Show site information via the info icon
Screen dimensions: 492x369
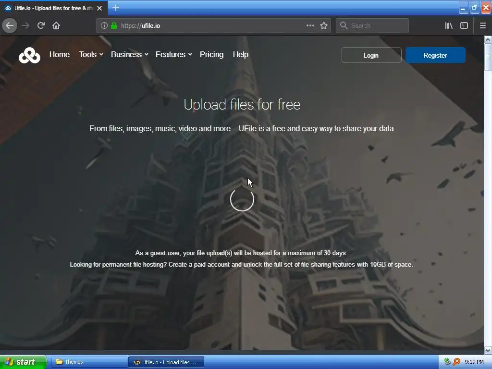click(104, 25)
